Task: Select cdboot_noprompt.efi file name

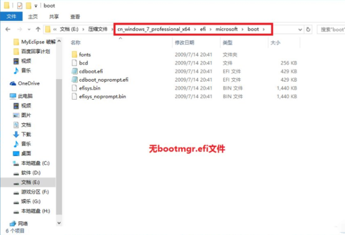Action: (103, 79)
